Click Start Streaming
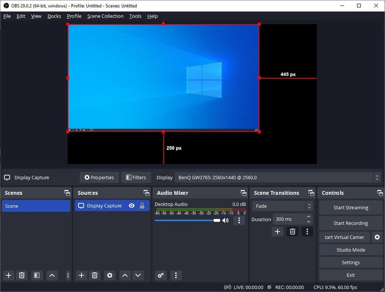Image resolution: width=385 pixels, height=292 pixels. [351, 207]
